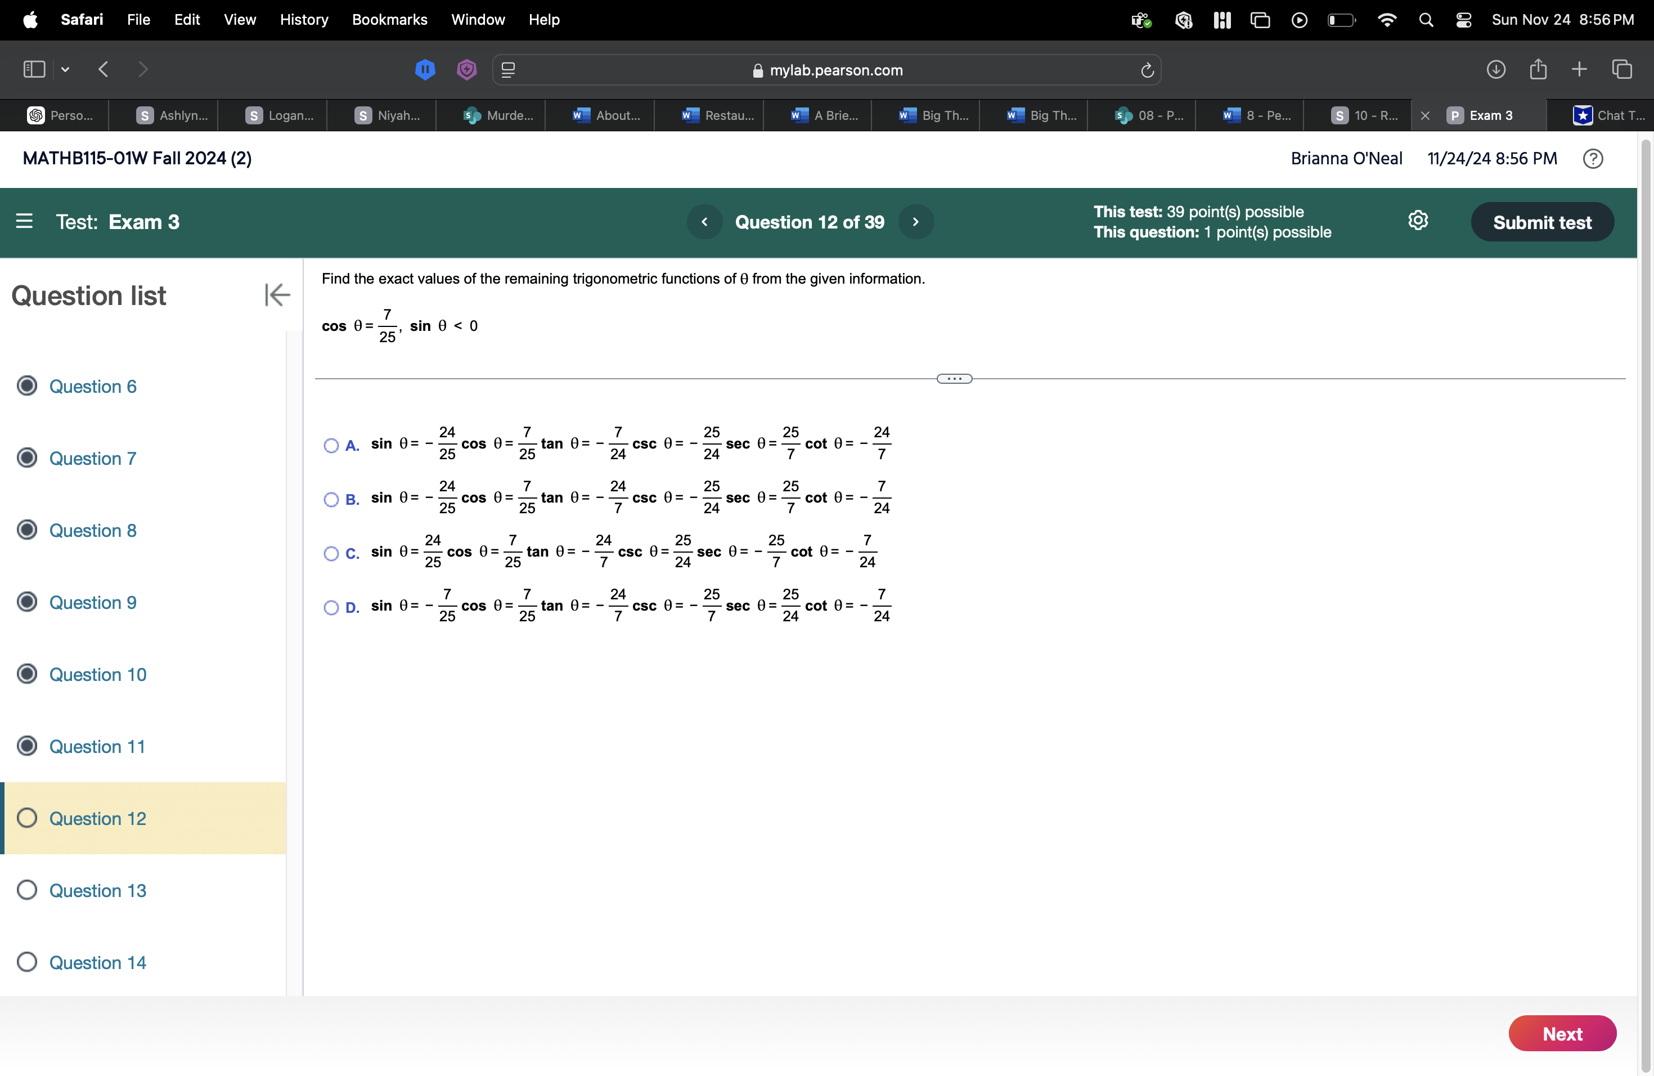Click the Safari reload page icon

click(x=1147, y=70)
